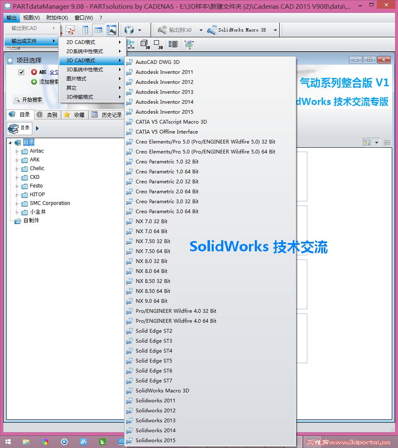
Task: Click the list detail view icon in right panel
Action: tap(387, 142)
